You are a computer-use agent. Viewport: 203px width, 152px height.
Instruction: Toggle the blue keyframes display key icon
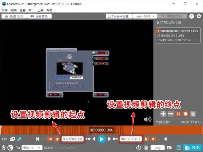click(x=19, y=139)
